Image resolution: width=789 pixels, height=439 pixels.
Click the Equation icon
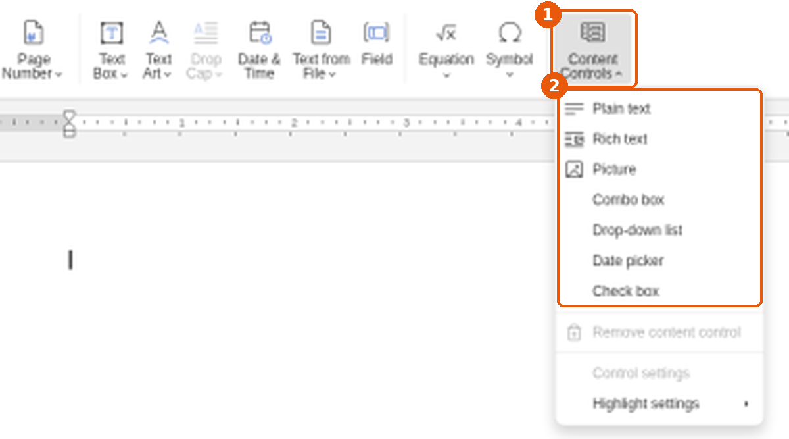tap(446, 32)
